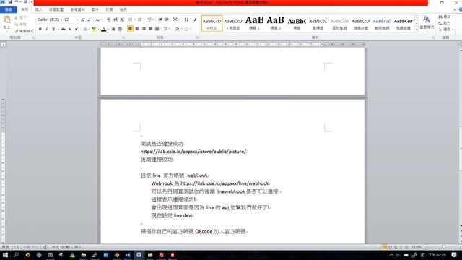This screenshot has width=462, height=260.
Task: Switch to the Insert ribbon tab
Action: click(38, 9)
